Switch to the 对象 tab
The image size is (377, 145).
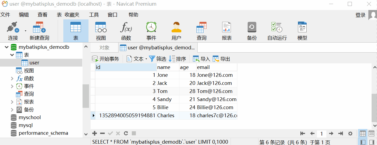pyautogui.click(x=104, y=48)
